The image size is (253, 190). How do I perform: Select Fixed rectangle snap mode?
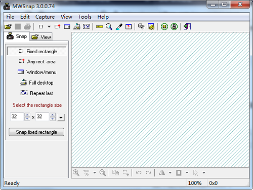point(36,51)
